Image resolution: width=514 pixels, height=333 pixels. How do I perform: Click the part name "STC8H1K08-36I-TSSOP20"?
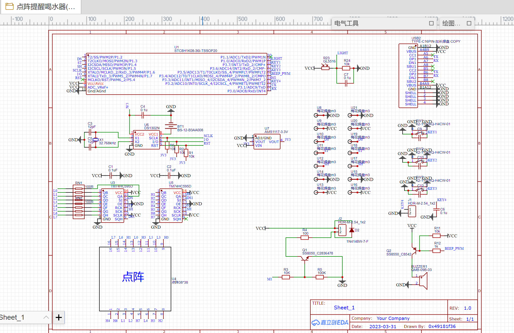coord(196,51)
